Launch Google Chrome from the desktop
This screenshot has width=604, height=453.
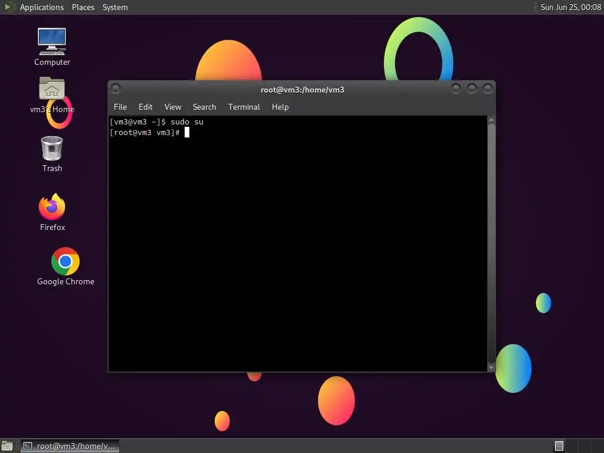click(65, 267)
